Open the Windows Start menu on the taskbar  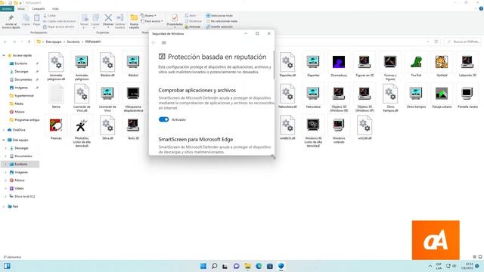point(203,266)
